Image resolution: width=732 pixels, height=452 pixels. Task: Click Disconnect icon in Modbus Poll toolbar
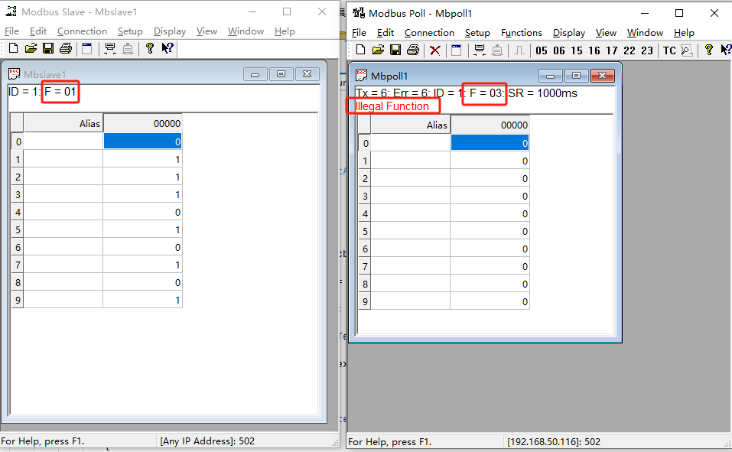point(498,50)
